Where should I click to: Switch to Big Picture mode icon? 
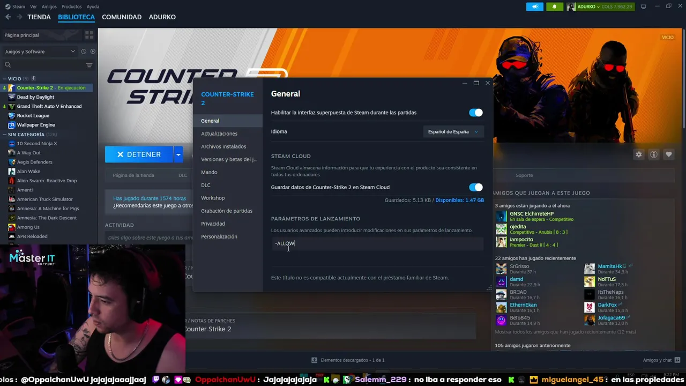(643, 6)
